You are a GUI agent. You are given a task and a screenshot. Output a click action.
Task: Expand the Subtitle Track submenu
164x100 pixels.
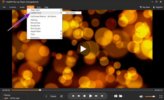coord(45,13)
